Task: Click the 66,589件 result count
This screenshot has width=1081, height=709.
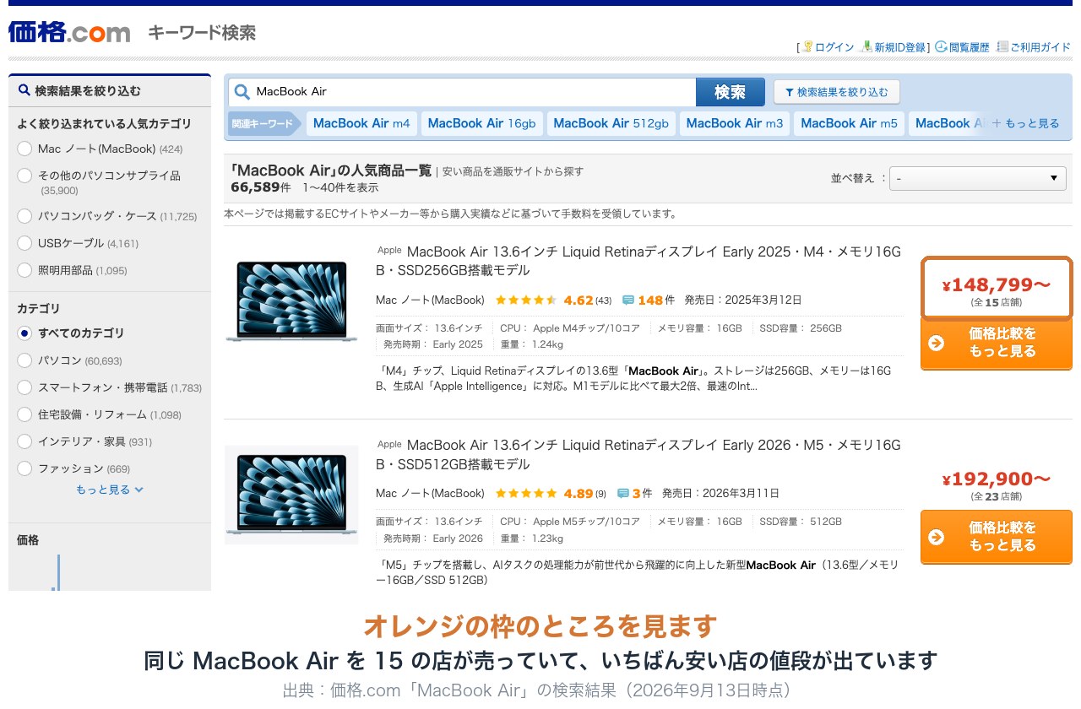Action: (261, 187)
